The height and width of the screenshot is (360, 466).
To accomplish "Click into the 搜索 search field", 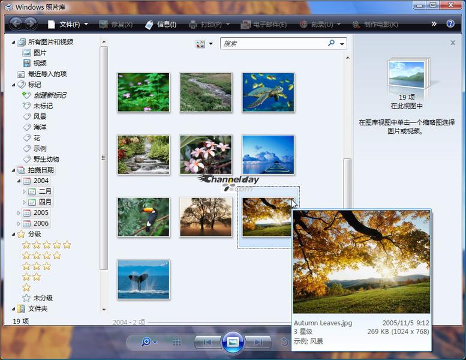I will [x=273, y=43].
